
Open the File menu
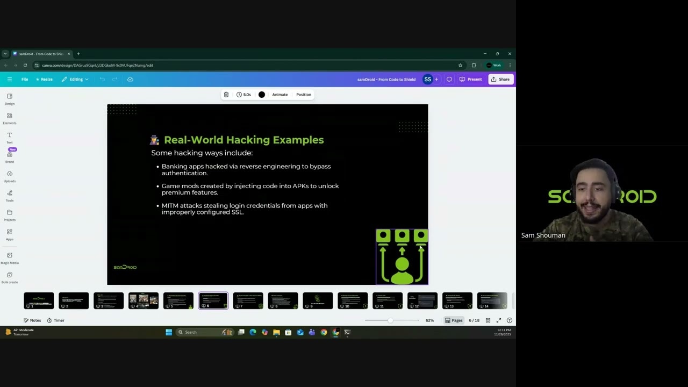pyautogui.click(x=24, y=79)
